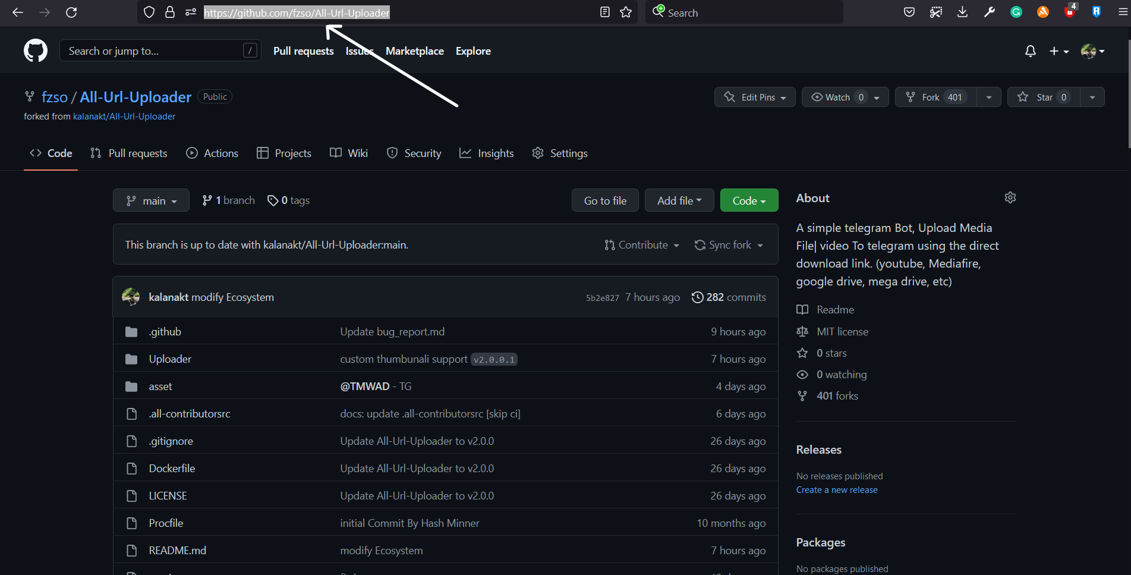Open the Add file dropdown
The width and height of the screenshot is (1131, 575).
click(x=679, y=200)
